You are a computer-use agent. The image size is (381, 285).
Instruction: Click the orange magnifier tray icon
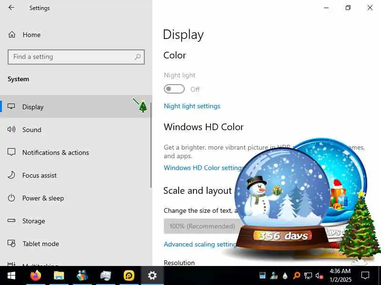(x=296, y=275)
